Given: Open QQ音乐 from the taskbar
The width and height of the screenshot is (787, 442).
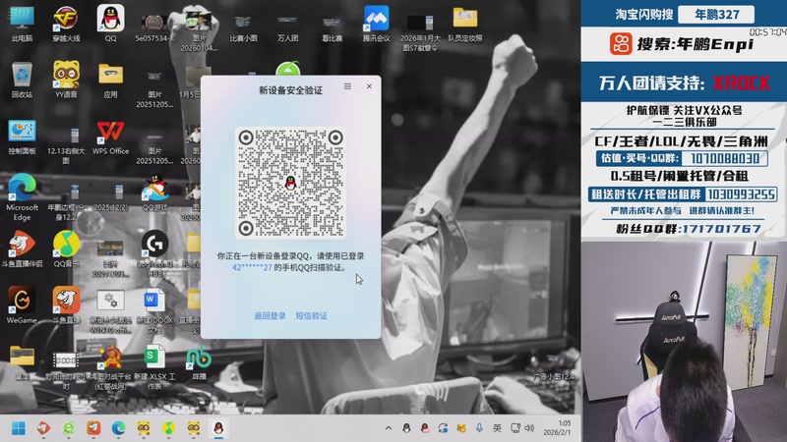Looking at the screenshot, I should click(x=168, y=428).
